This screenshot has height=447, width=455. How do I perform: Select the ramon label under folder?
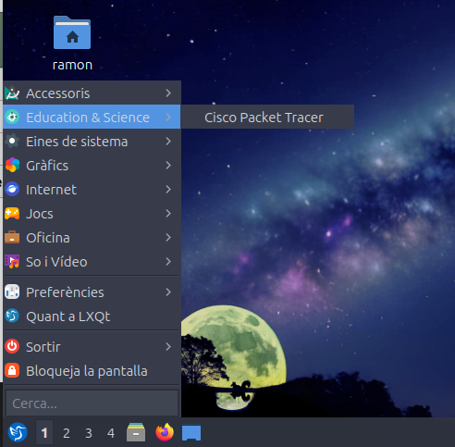[72, 65]
